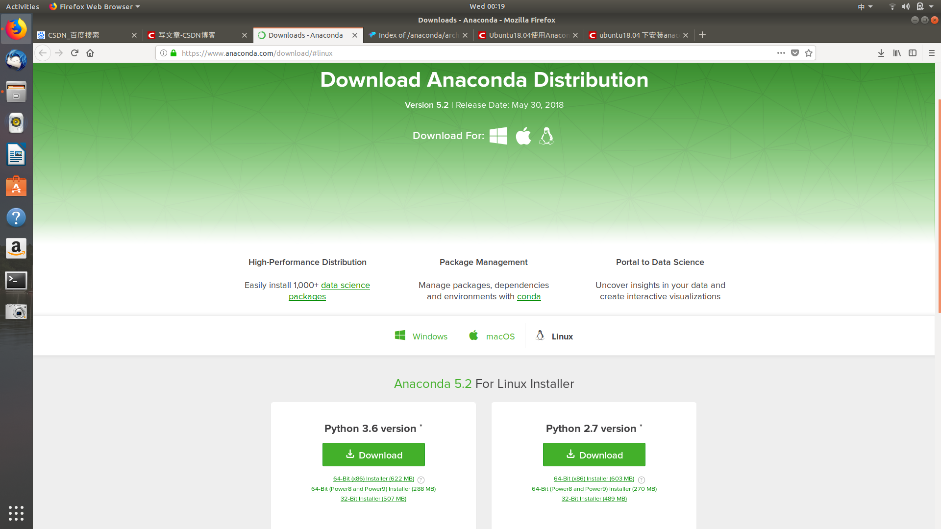Click the 64-Bit x86 Installer 622 MB link
This screenshot has height=529, width=941.
tap(373, 478)
